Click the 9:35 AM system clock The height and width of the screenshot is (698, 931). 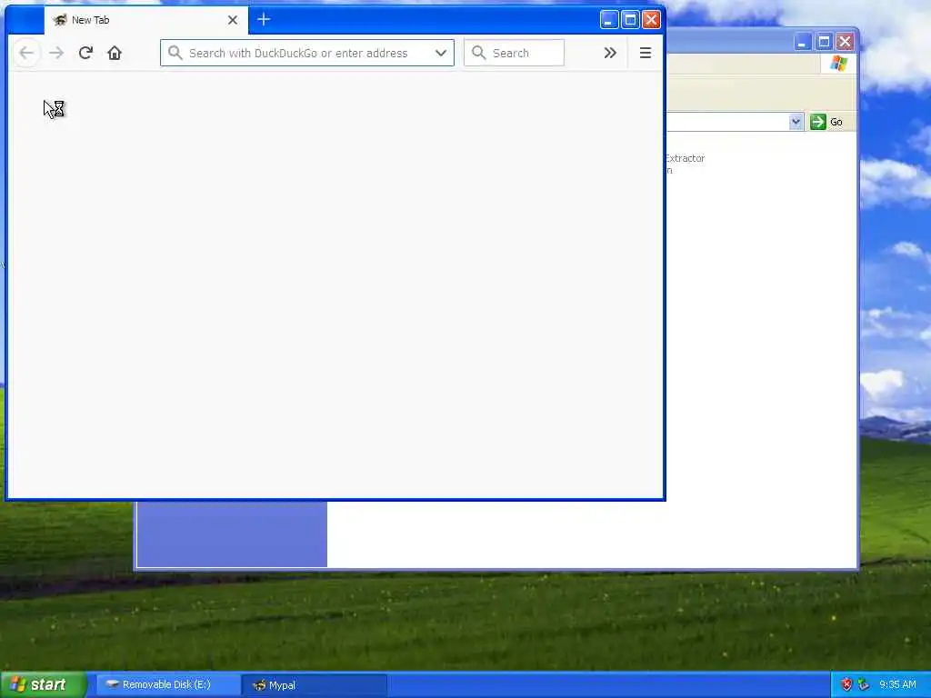897,685
